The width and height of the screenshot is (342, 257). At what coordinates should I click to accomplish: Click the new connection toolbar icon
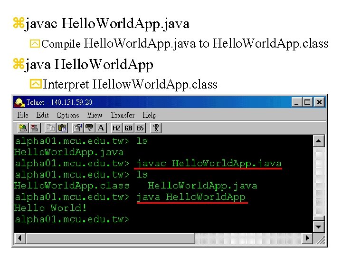[23, 128]
